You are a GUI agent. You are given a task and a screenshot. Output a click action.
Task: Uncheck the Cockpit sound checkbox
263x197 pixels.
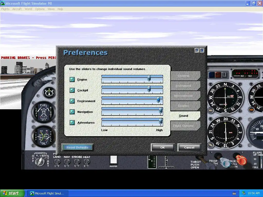[72, 90]
